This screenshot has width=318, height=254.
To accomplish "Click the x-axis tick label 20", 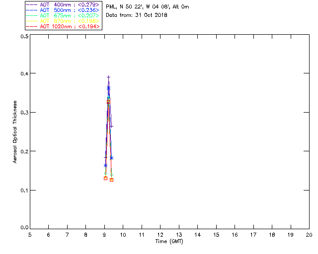I will 309,235.
